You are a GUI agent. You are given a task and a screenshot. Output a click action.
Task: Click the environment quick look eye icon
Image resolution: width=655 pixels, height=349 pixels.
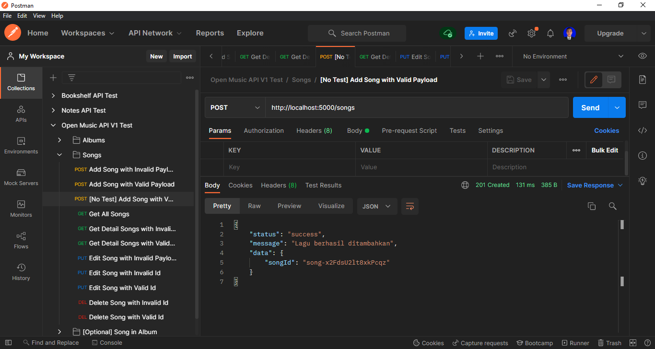click(x=643, y=56)
